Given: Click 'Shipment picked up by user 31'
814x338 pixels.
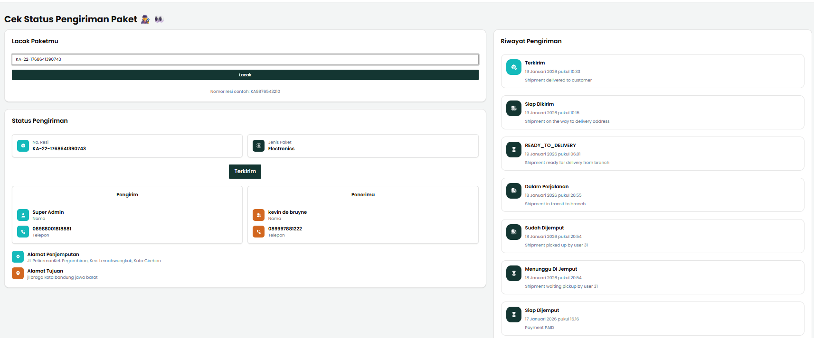Looking at the screenshot, I should point(556,245).
